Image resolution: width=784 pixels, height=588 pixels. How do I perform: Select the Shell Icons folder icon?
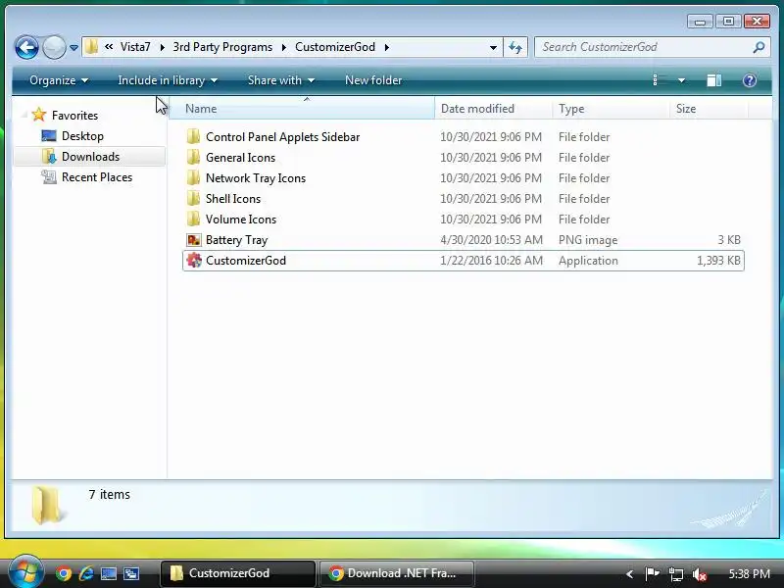[193, 199]
